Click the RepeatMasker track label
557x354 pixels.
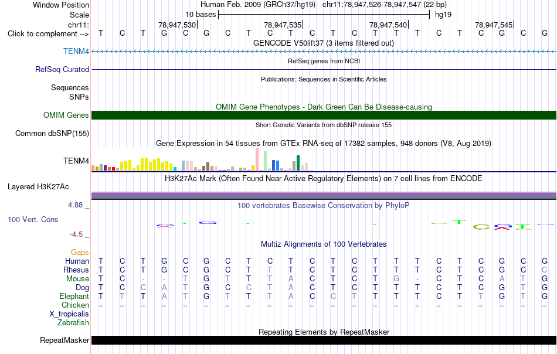(64, 340)
